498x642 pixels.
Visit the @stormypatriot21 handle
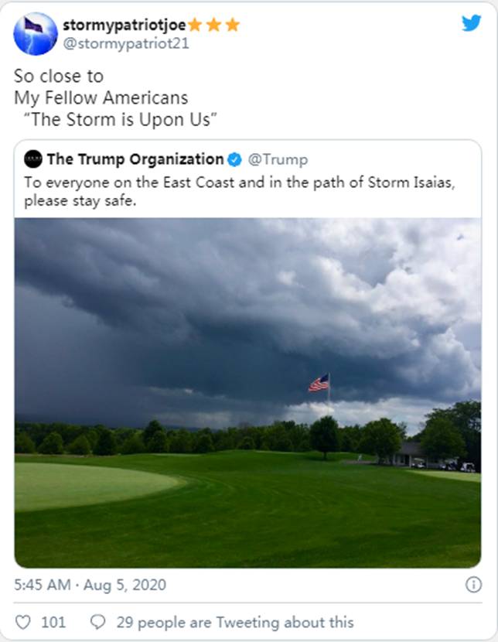point(126,43)
